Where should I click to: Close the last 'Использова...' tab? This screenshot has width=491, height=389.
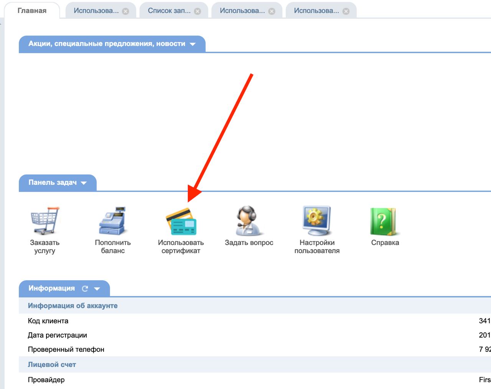[x=346, y=11]
